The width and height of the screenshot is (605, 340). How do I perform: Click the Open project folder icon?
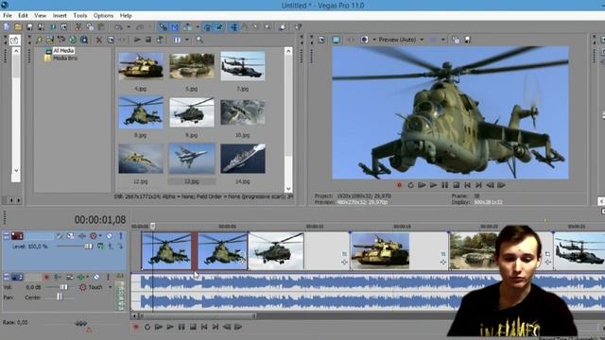18,26
